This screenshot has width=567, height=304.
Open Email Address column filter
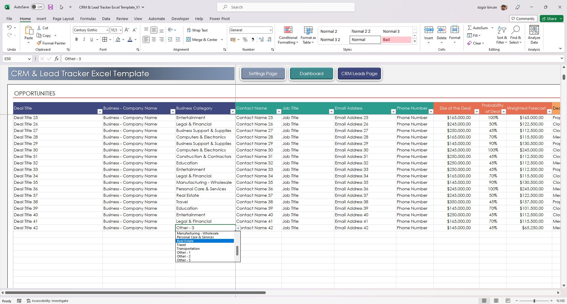tap(393, 112)
